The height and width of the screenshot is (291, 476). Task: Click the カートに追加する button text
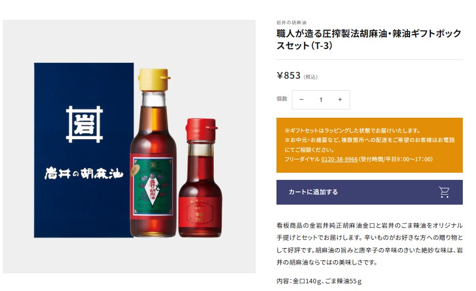pos(313,192)
